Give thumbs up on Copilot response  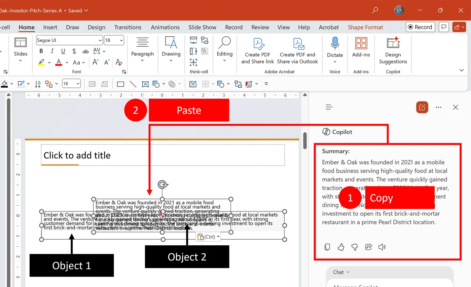coord(341,247)
